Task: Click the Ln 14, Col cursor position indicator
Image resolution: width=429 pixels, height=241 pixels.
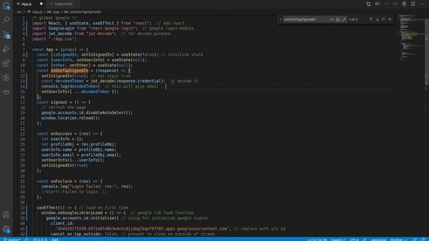Action: click(x=317, y=240)
